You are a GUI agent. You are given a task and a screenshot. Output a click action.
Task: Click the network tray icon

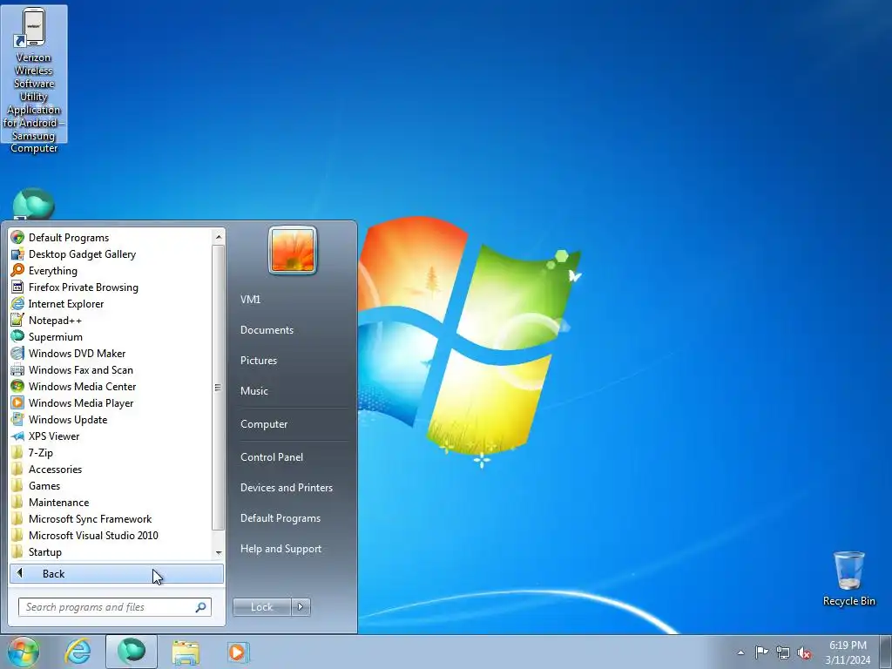[x=783, y=652]
